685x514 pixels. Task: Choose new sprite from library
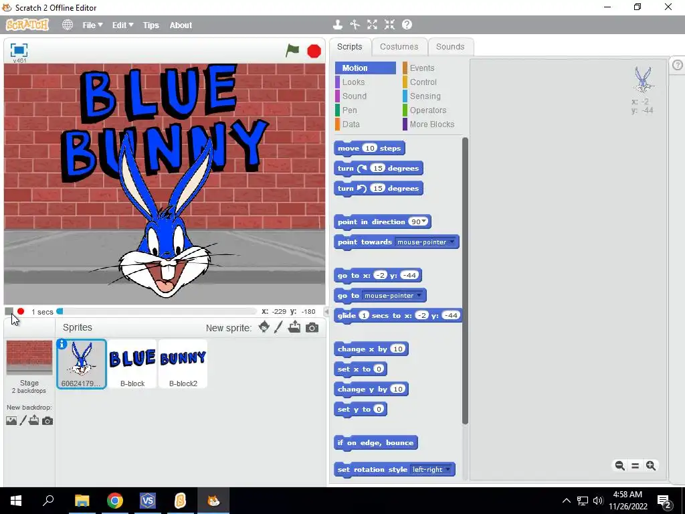click(264, 327)
